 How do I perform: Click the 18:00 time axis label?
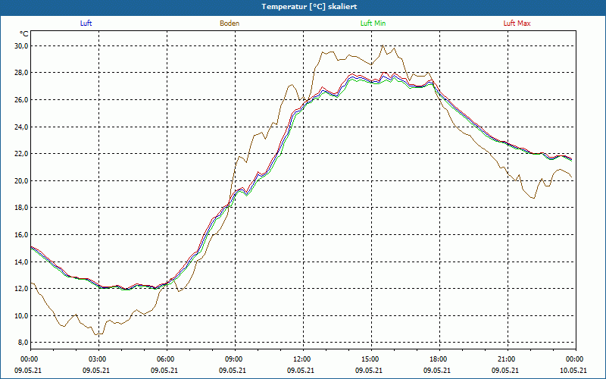(x=439, y=359)
